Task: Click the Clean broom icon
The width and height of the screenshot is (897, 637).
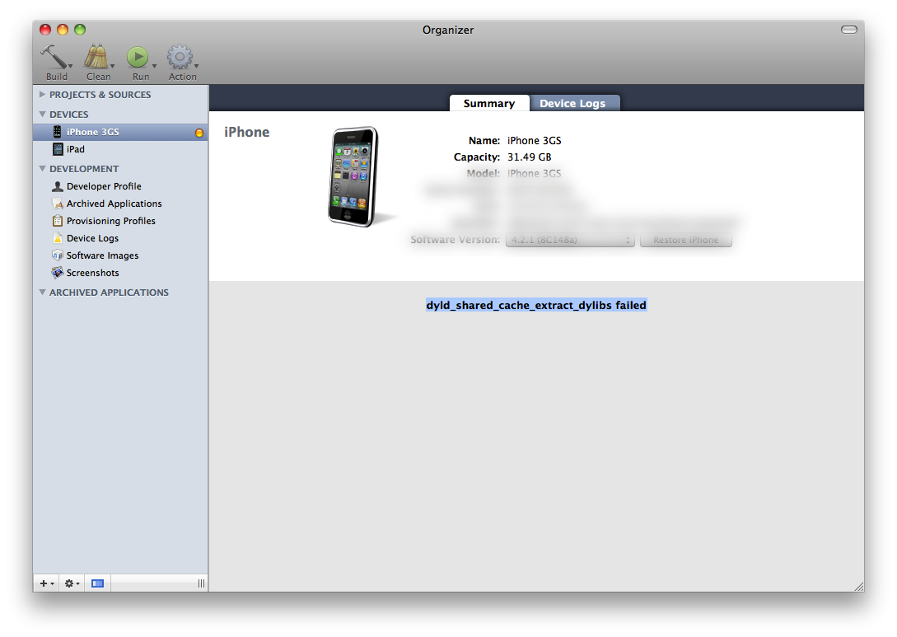Action: coord(96,57)
